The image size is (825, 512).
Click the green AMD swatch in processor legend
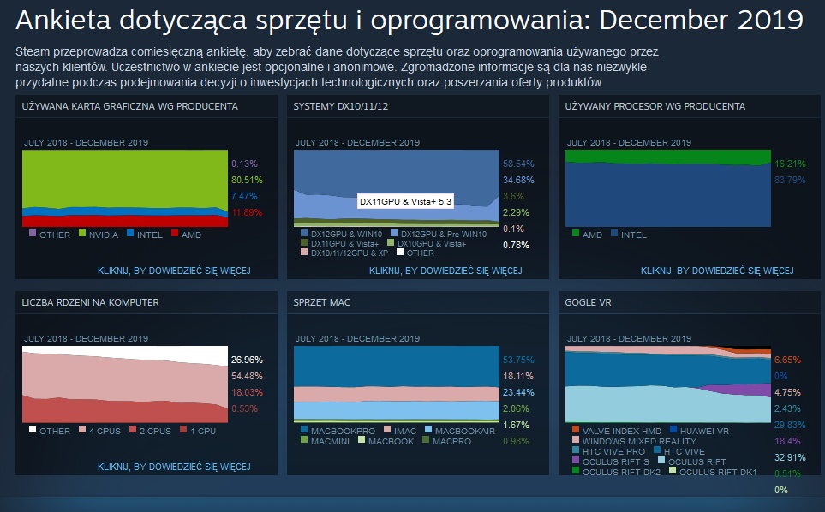(x=576, y=233)
